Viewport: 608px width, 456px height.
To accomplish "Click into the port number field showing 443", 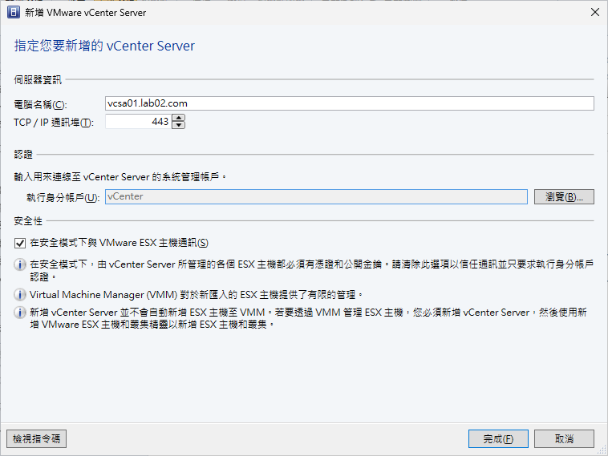I will (137, 122).
